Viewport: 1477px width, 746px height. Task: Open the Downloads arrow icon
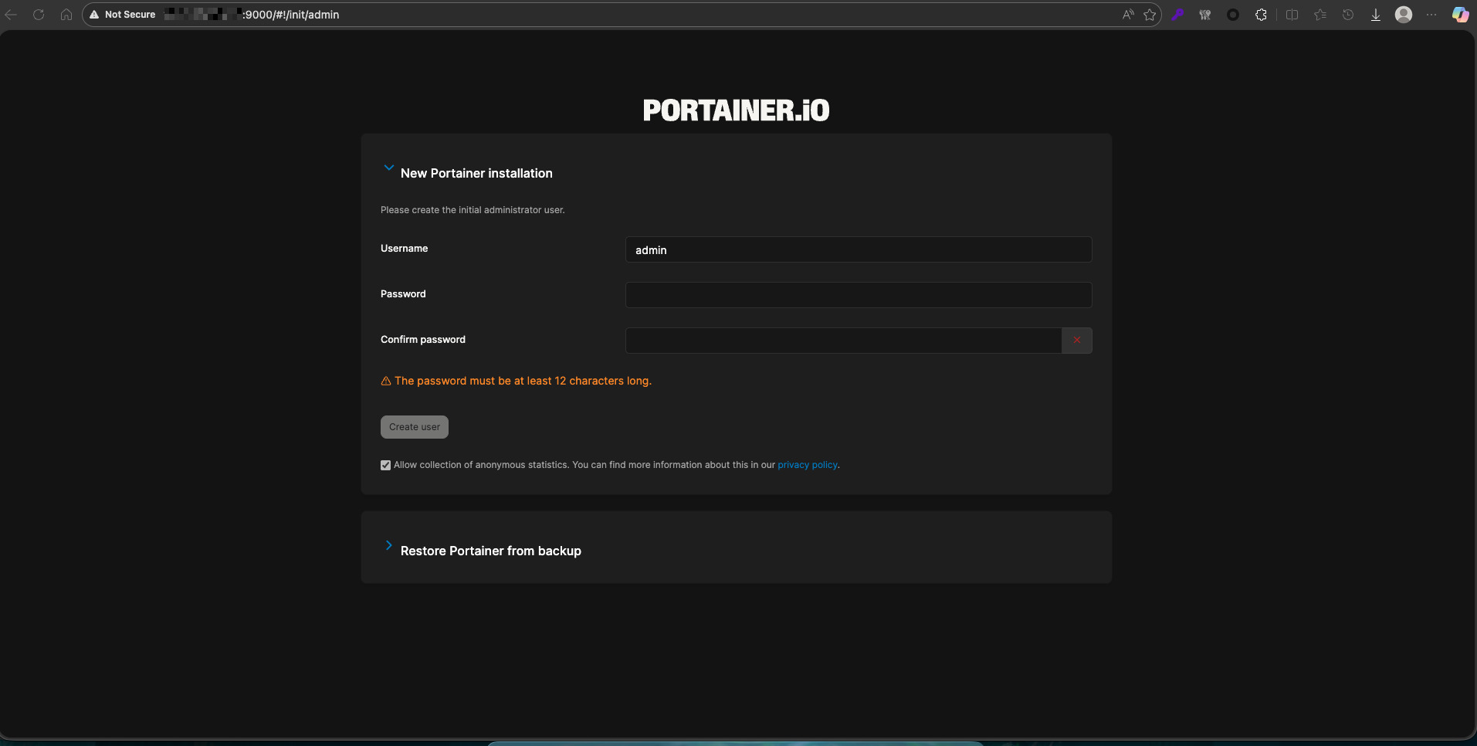coord(1376,15)
